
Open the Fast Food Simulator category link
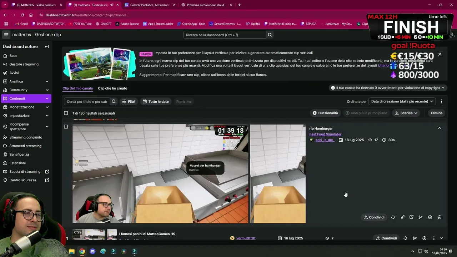(325, 134)
